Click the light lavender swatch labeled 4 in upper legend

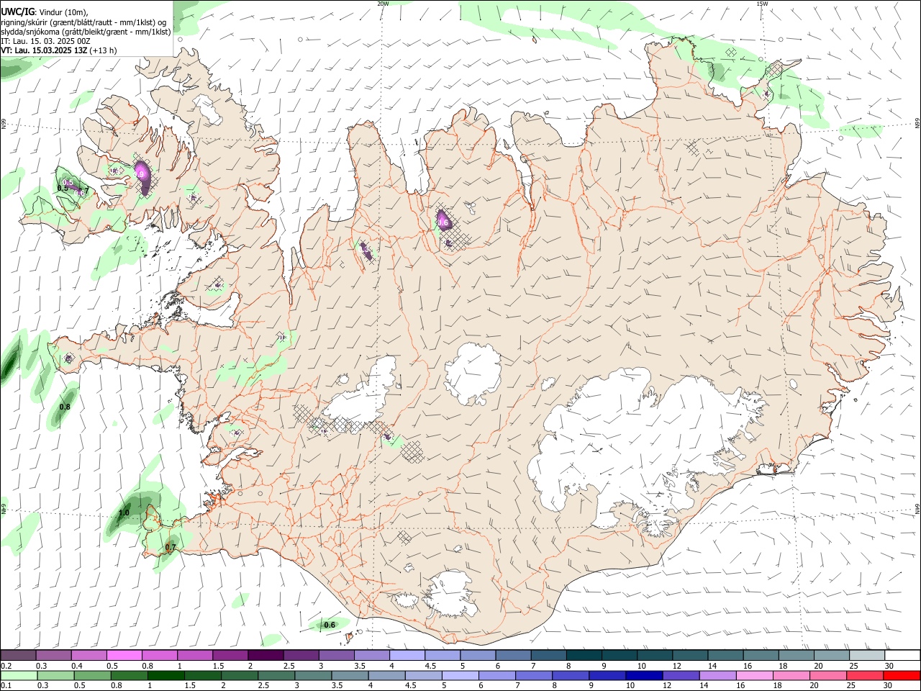click(407, 656)
